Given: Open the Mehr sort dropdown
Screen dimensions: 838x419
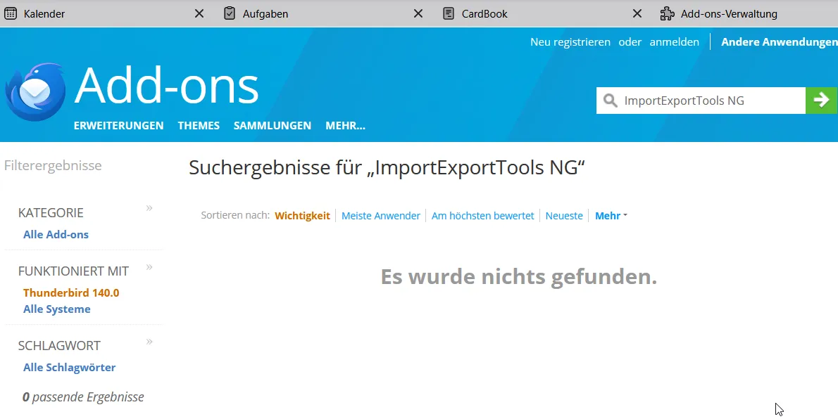Looking at the screenshot, I should (611, 216).
